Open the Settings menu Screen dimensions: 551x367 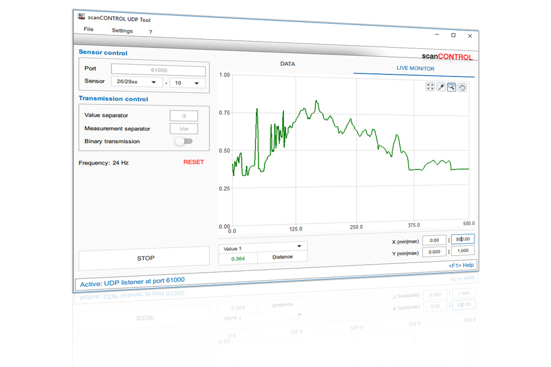(122, 31)
